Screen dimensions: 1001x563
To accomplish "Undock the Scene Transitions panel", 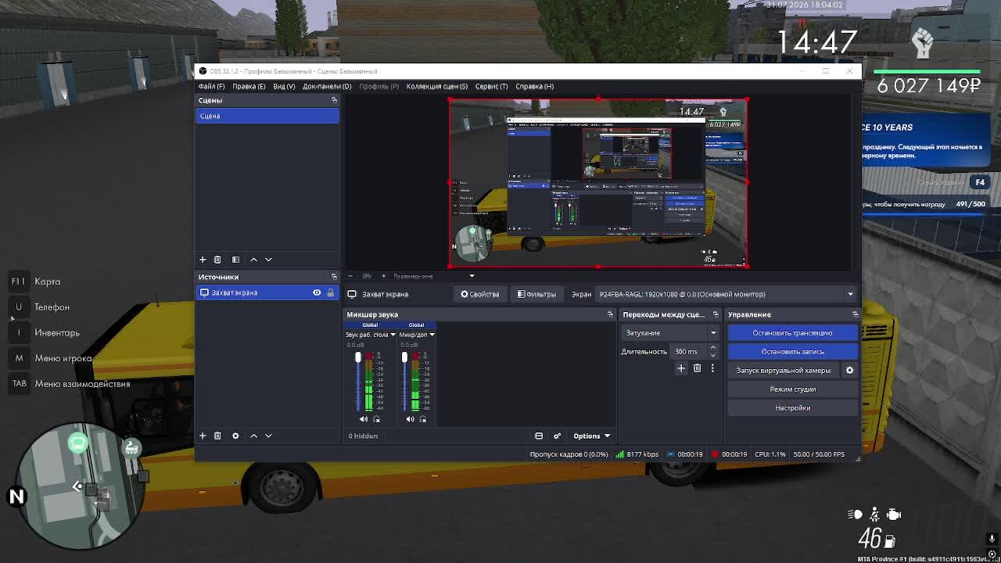I will (x=716, y=314).
